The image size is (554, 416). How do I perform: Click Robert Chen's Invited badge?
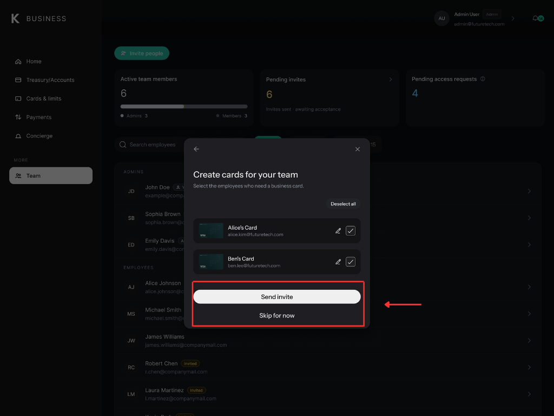pyautogui.click(x=190, y=363)
